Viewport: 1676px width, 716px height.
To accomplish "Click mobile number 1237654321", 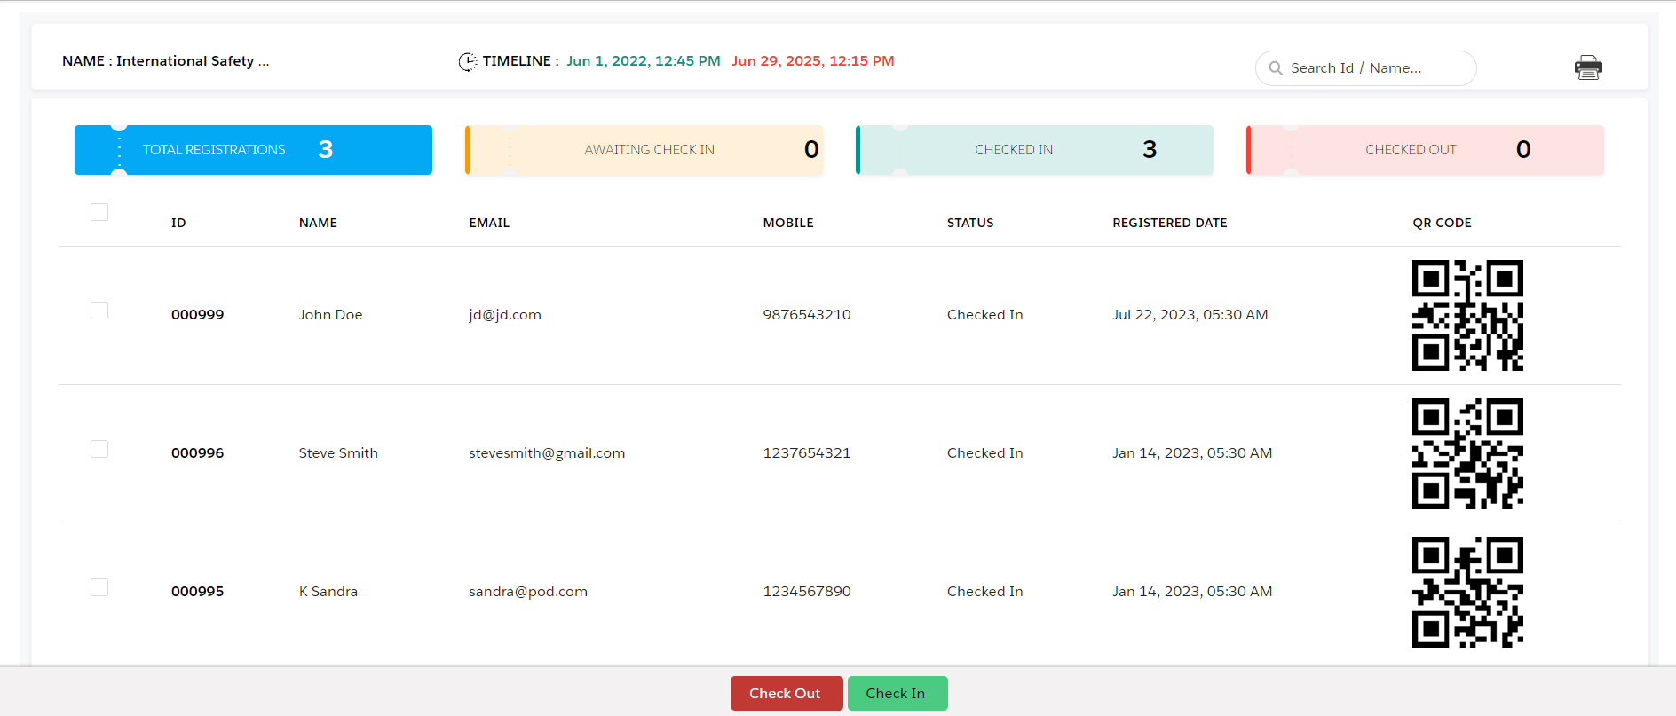I will pos(807,453).
